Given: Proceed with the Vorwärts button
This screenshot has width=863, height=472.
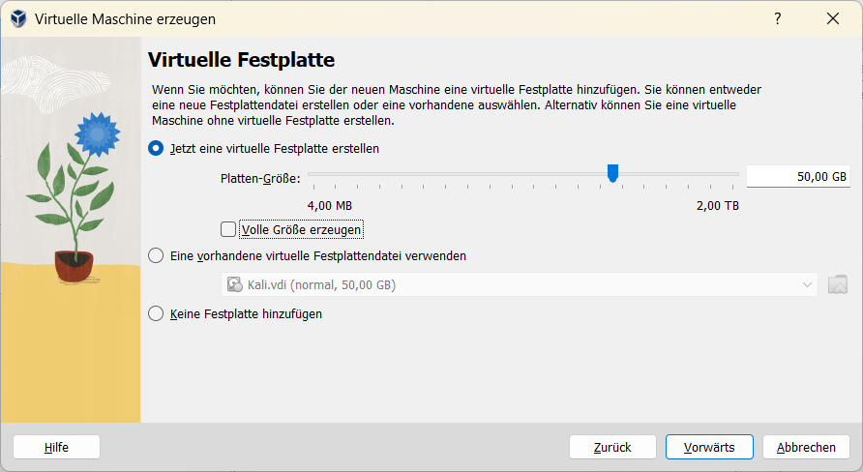Looking at the screenshot, I should click(709, 447).
